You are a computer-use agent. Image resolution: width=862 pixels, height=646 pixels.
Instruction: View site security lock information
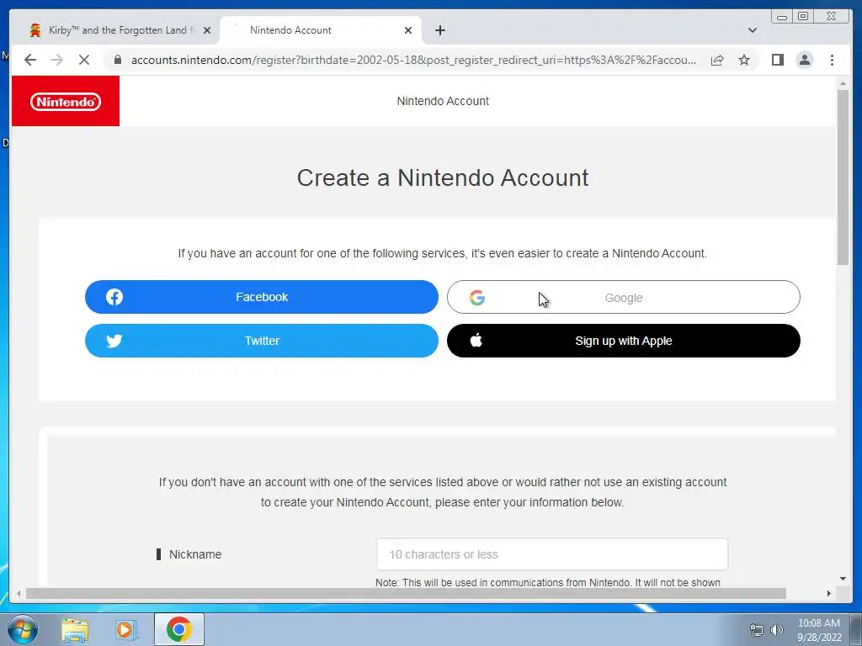(118, 60)
